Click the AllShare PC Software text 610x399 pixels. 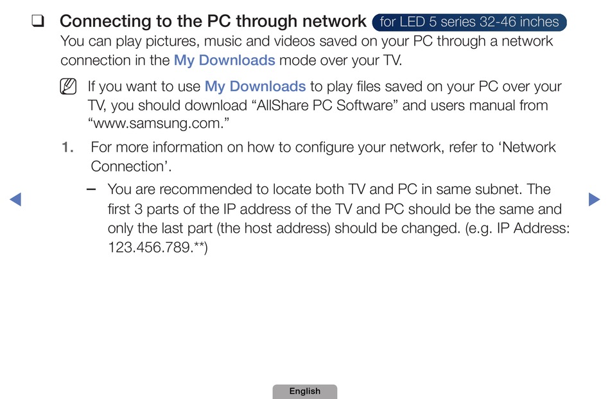[x=325, y=105]
